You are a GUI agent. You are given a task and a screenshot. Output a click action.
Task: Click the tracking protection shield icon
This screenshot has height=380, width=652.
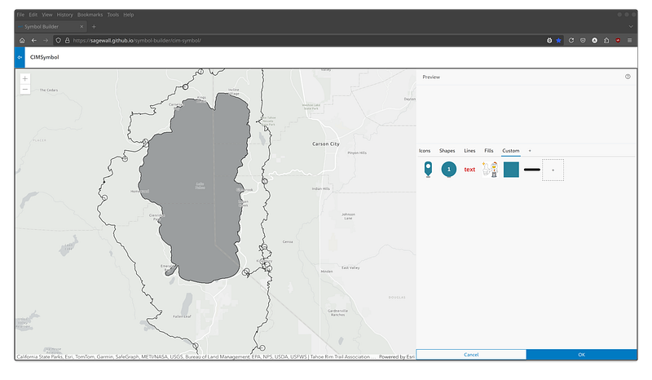tap(58, 41)
